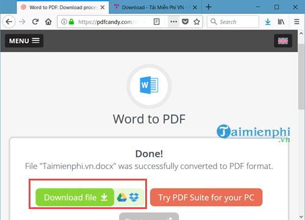Image resolution: width=305 pixels, height=220 pixels.
Task: Bookmark this page with star icon
Action: coord(196,21)
